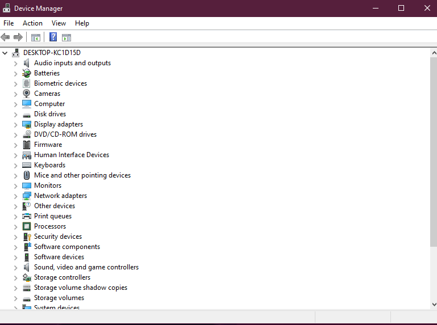Click the Processors chip icon
The width and height of the screenshot is (437, 325).
[x=27, y=226]
